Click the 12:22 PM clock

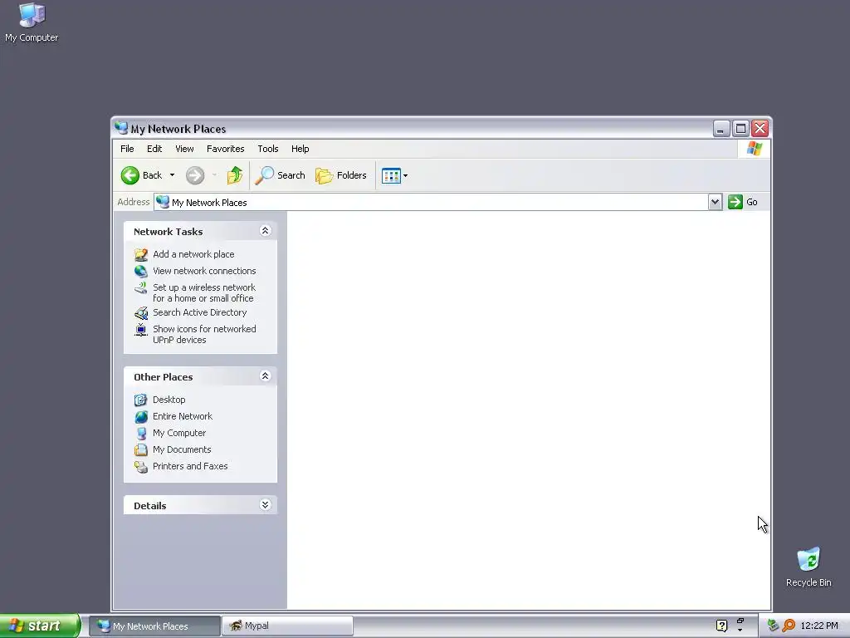819,626
